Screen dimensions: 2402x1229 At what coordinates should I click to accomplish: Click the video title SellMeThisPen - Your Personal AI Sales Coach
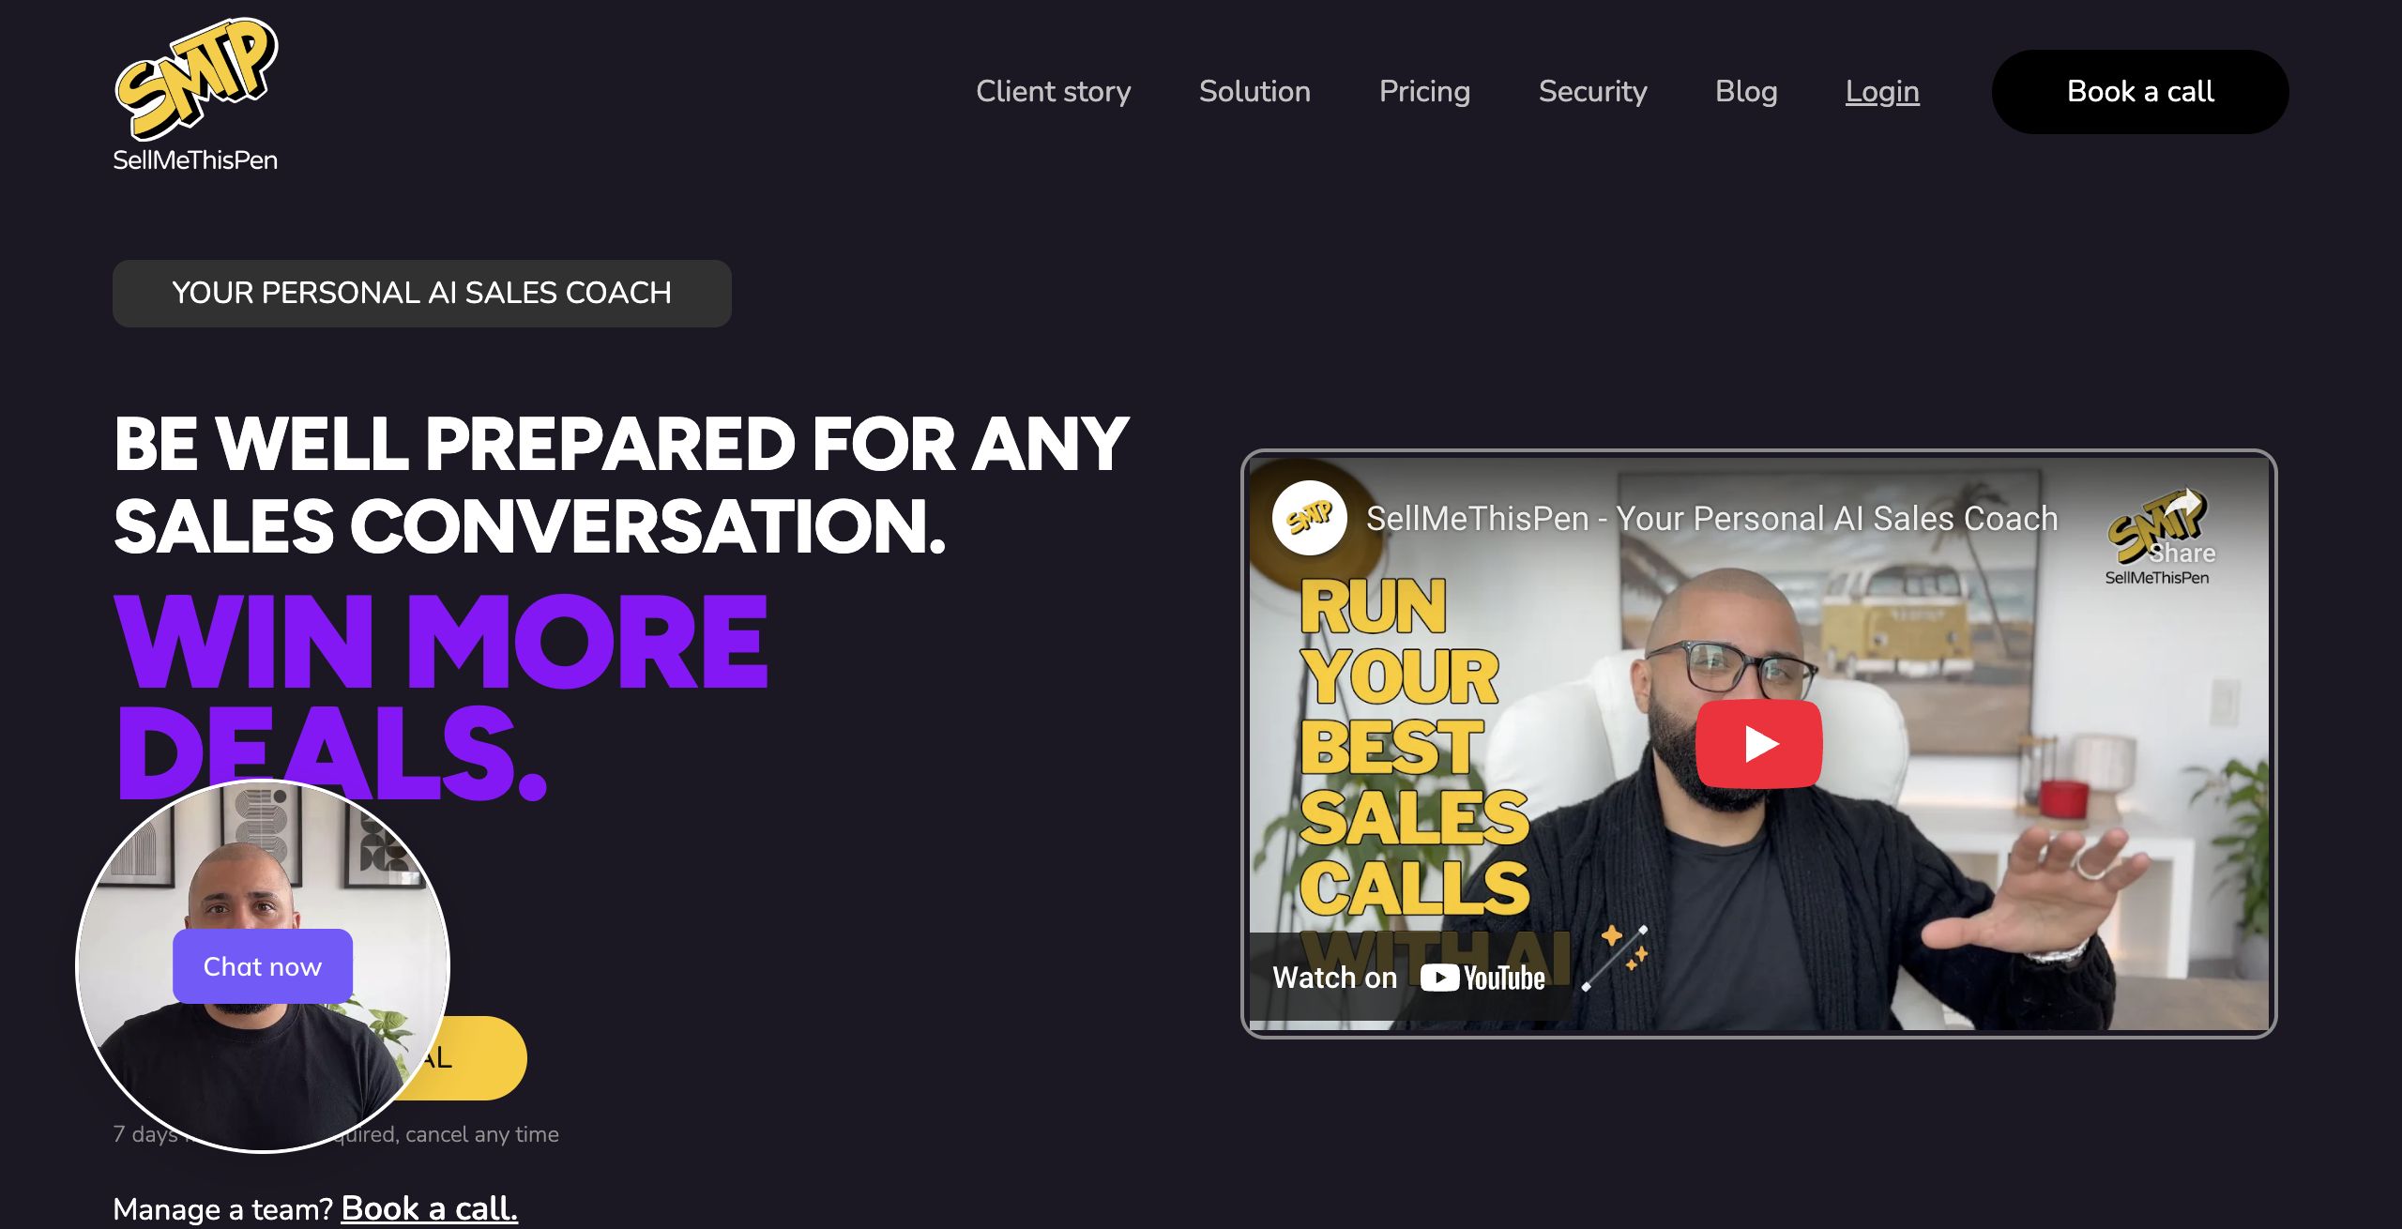[1711, 519]
